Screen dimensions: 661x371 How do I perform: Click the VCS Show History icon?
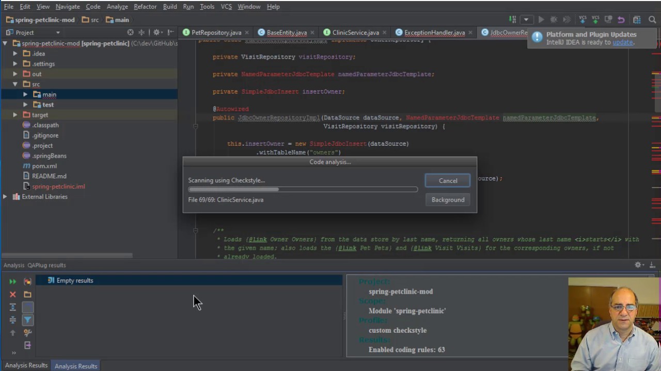[x=608, y=20]
